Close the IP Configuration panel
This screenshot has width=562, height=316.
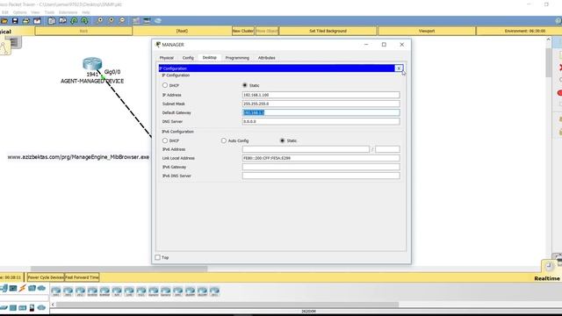click(399, 68)
